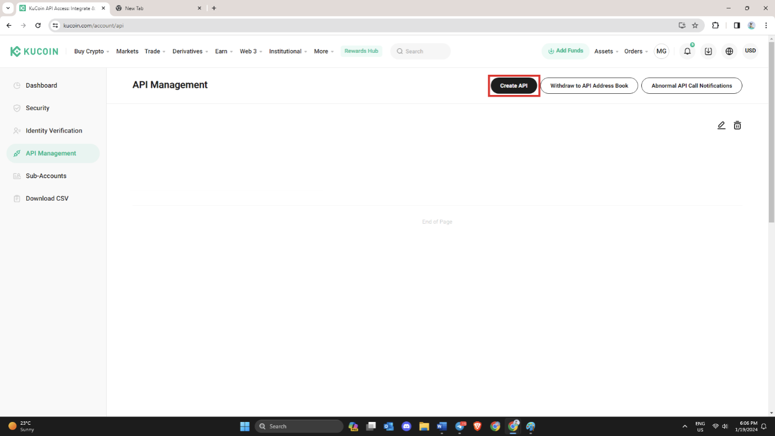Screen dimensions: 775x436
Task: Open the Assets dropdown
Action: [x=606, y=51]
